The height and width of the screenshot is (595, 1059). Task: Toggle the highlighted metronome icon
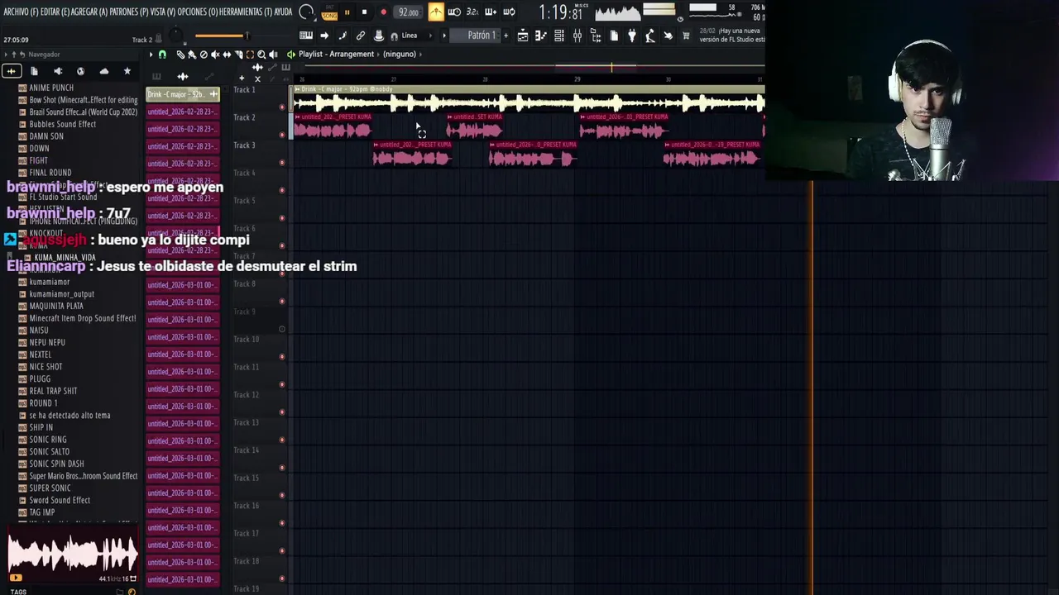[436, 12]
